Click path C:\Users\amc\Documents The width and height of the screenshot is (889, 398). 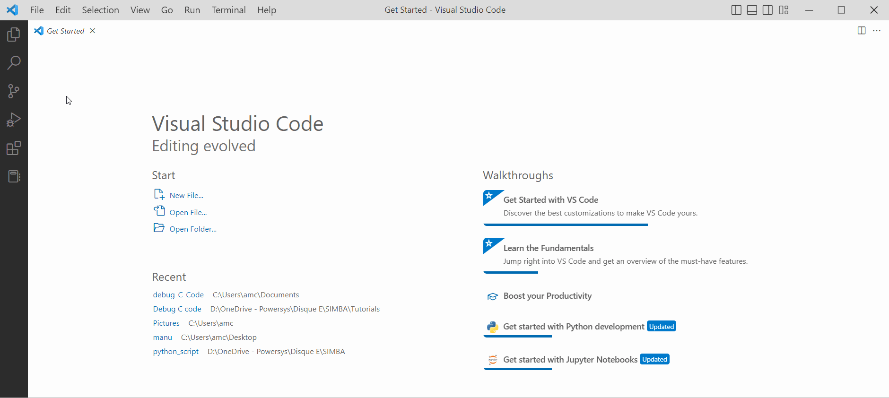(x=256, y=294)
